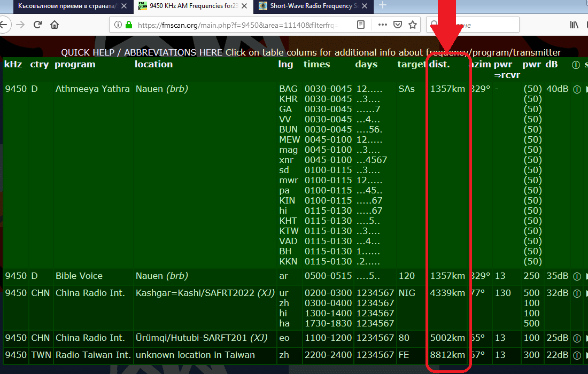Image resolution: width=588 pixels, height=374 pixels.
Task: Click Kashgar=Kashi/SAFRT2022 location cell
Action: pyautogui.click(x=205, y=293)
